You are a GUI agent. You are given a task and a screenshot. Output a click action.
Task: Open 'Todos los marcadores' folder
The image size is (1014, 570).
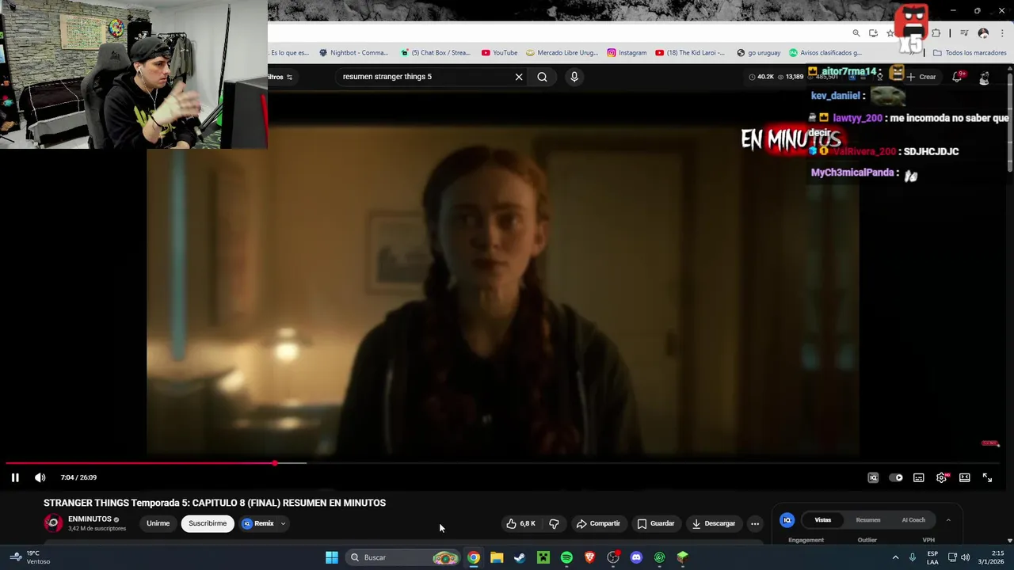[x=970, y=53]
